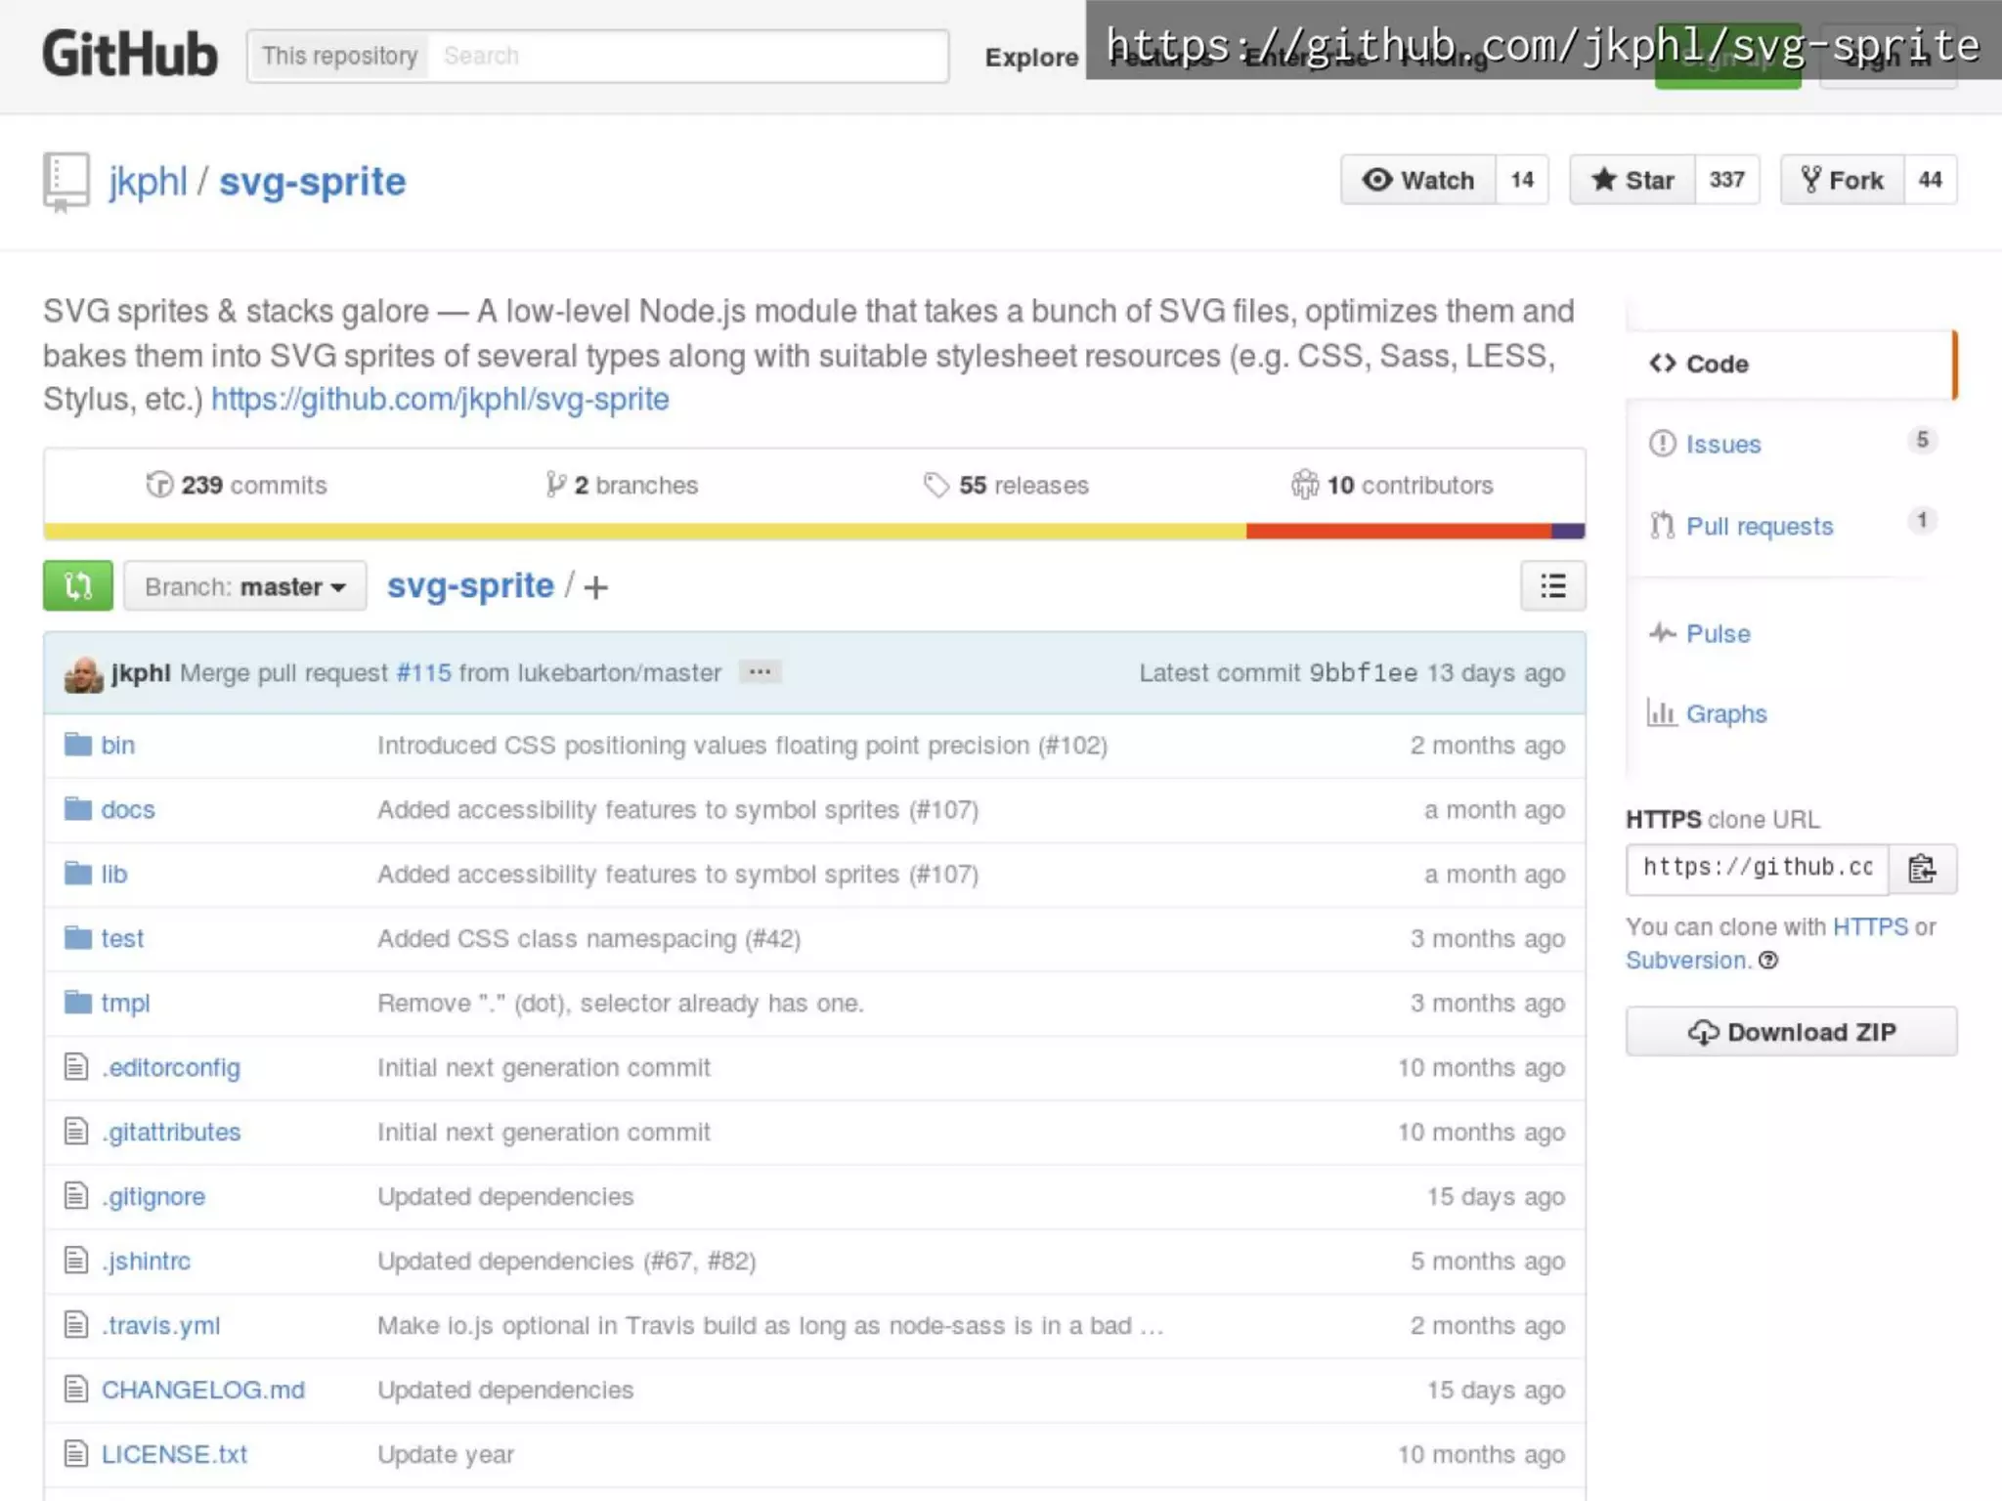
Task: Click the repository book icon beside jkphl
Action: [x=65, y=182]
